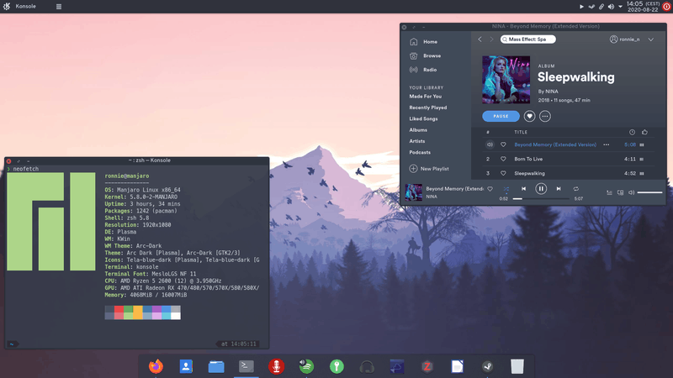Like the Beyond Memory track row heart

pyautogui.click(x=503, y=144)
